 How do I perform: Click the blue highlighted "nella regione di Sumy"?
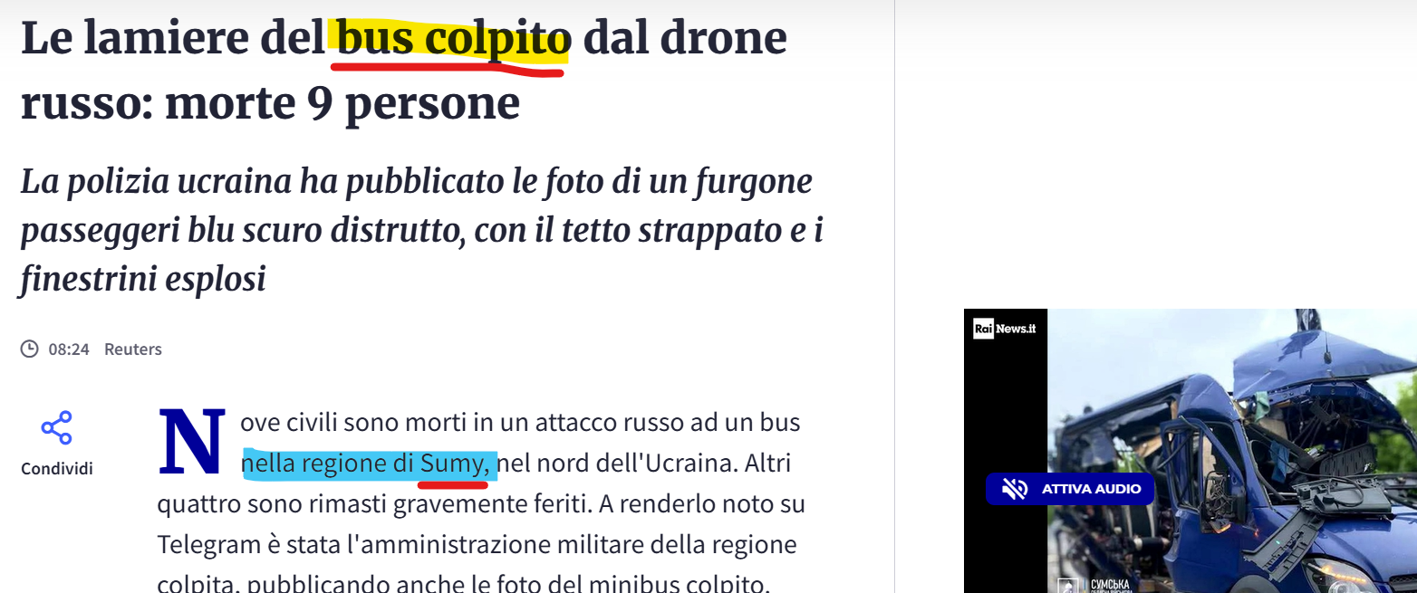point(369,464)
